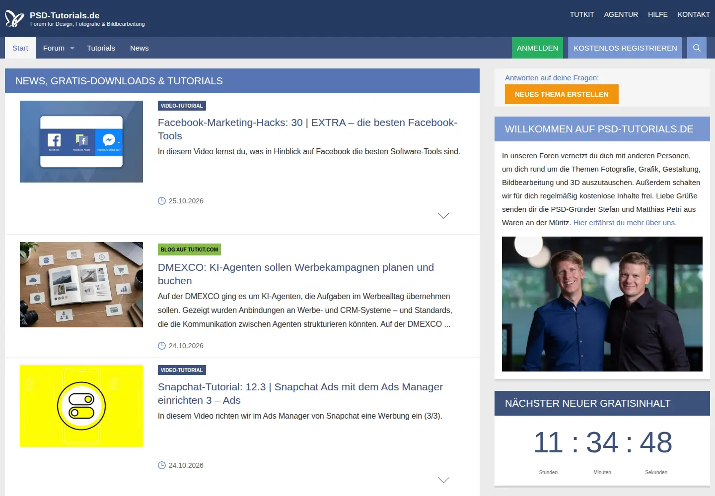Open Facebook-Marketing-Hacks article title

pyautogui.click(x=307, y=129)
